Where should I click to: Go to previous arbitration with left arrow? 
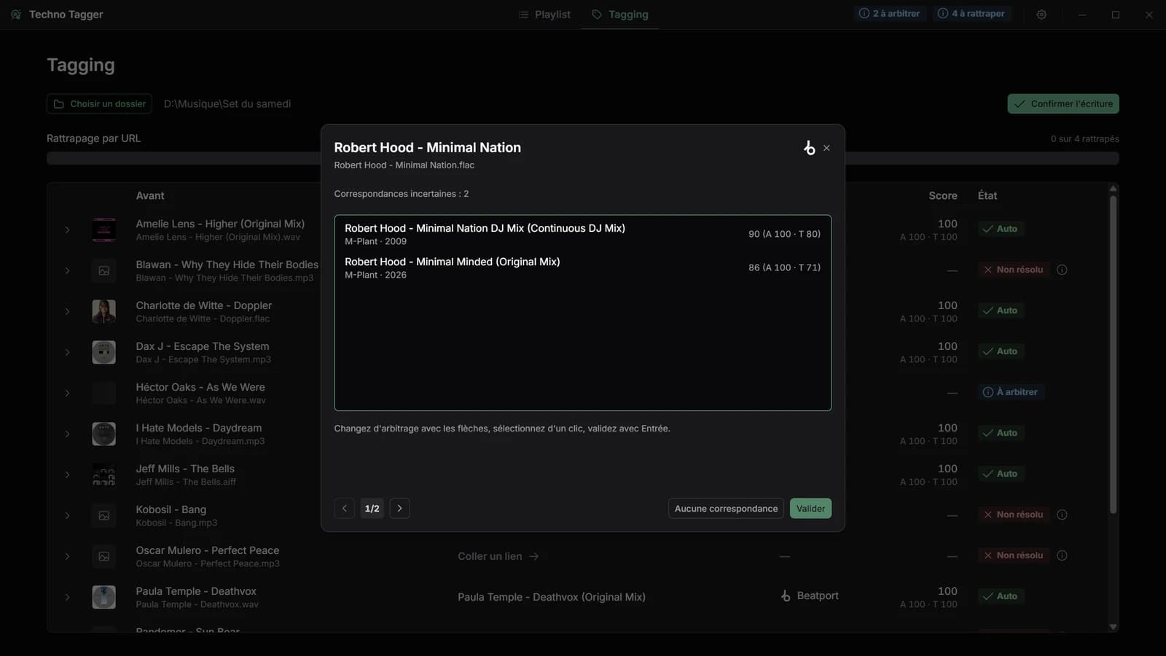pyautogui.click(x=344, y=508)
